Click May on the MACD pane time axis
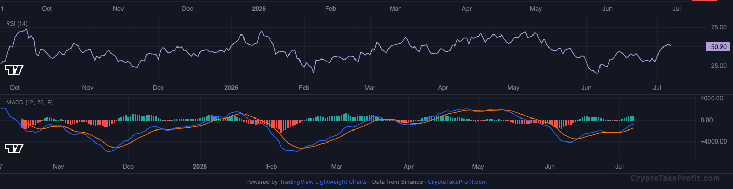Screen dimensions: 733x189 [478, 167]
